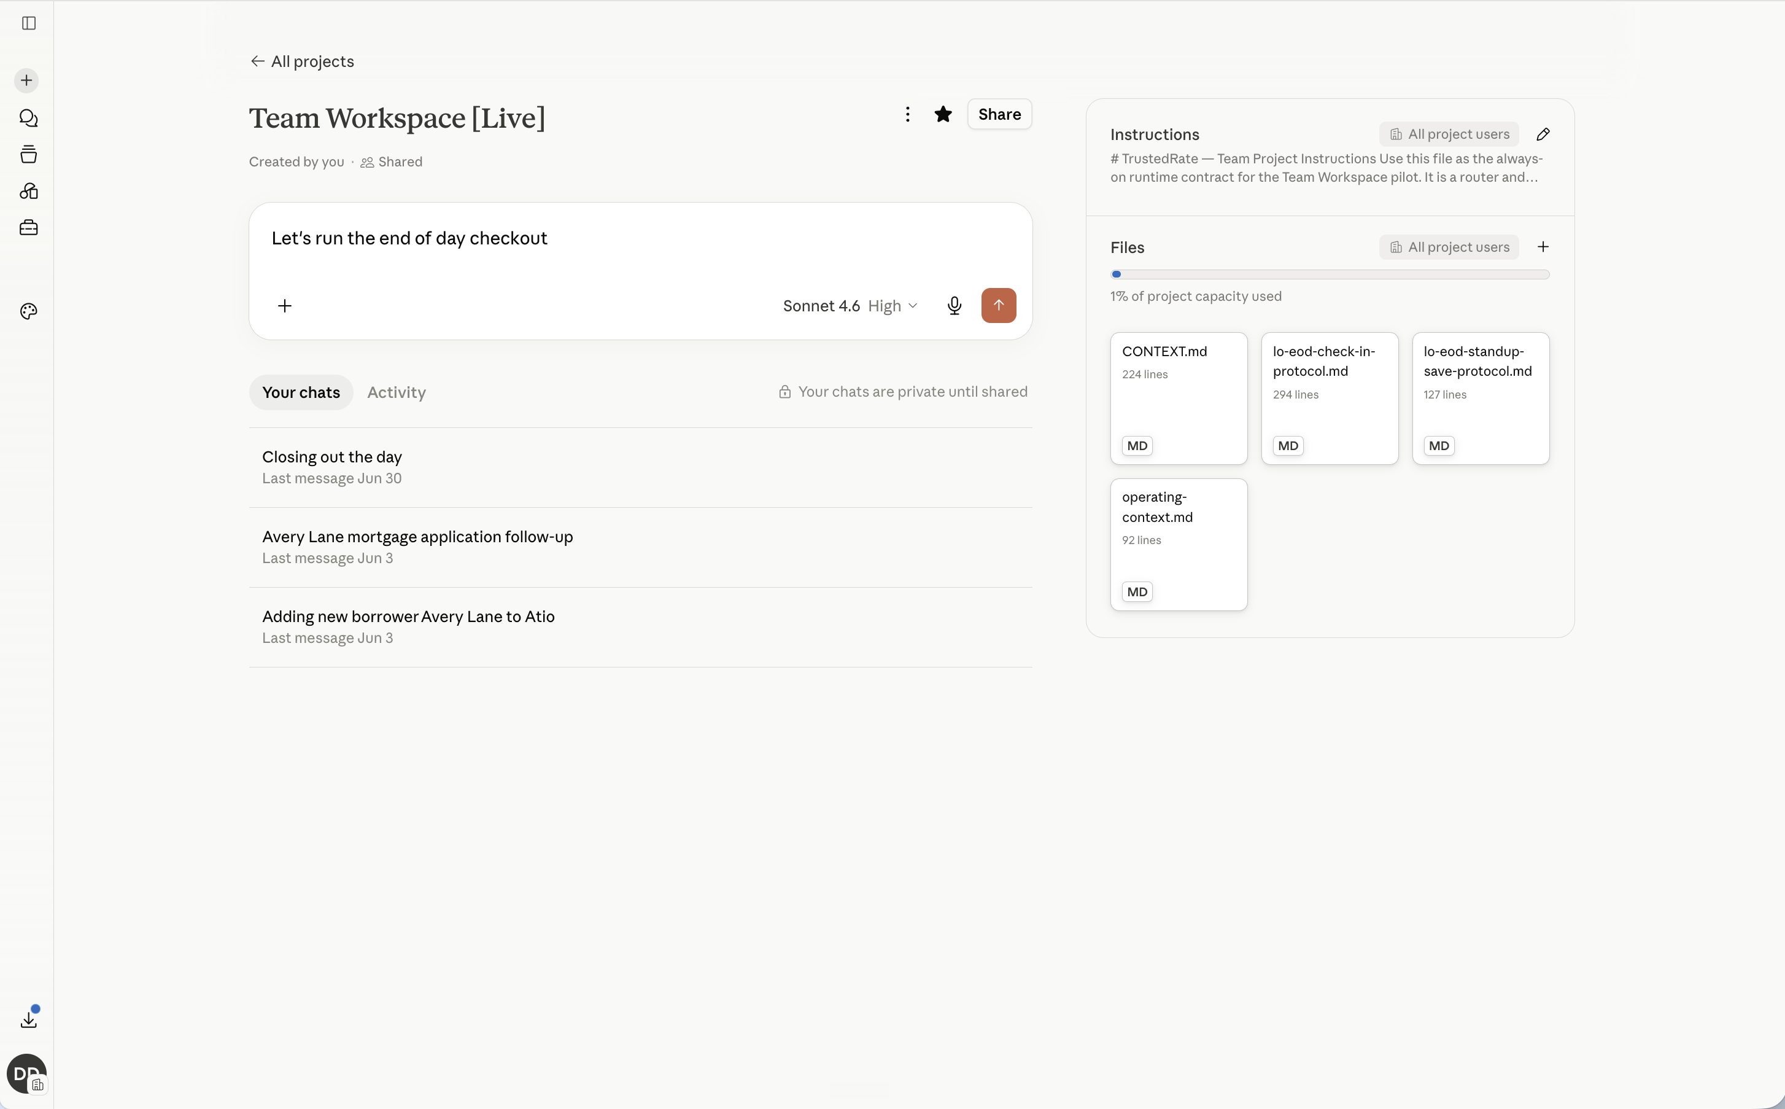Open lo-eod-standup-save-protocol.md file card
The image size is (1785, 1109).
coord(1481,399)
